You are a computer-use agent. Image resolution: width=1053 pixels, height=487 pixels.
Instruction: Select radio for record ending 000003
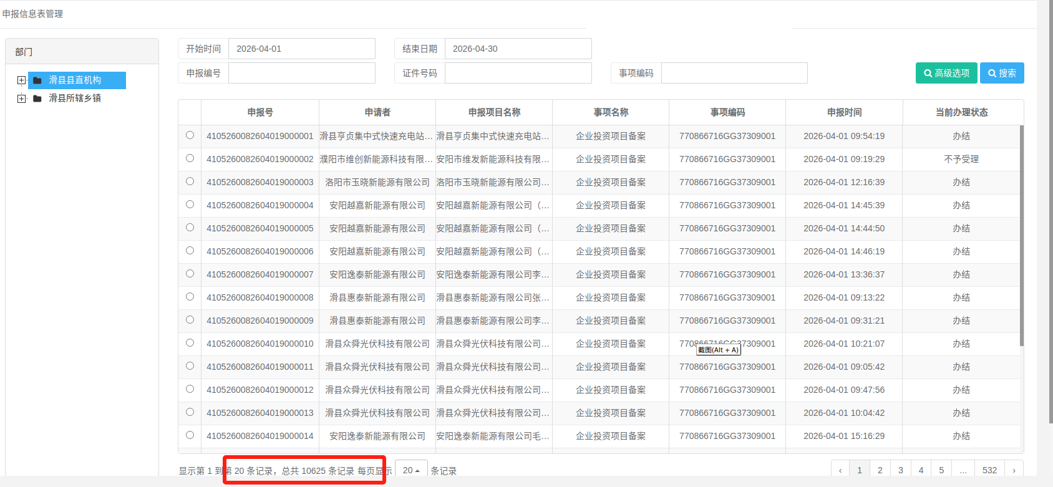(x=190, y=181)
